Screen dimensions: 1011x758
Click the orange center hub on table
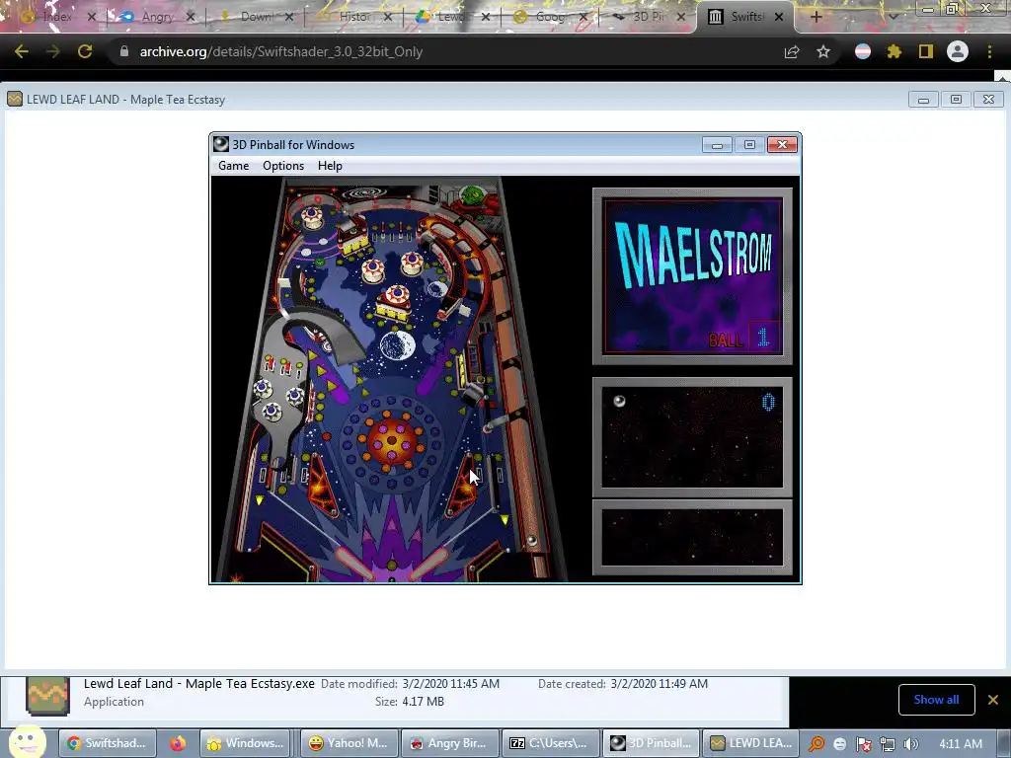(x=391, y=441)
